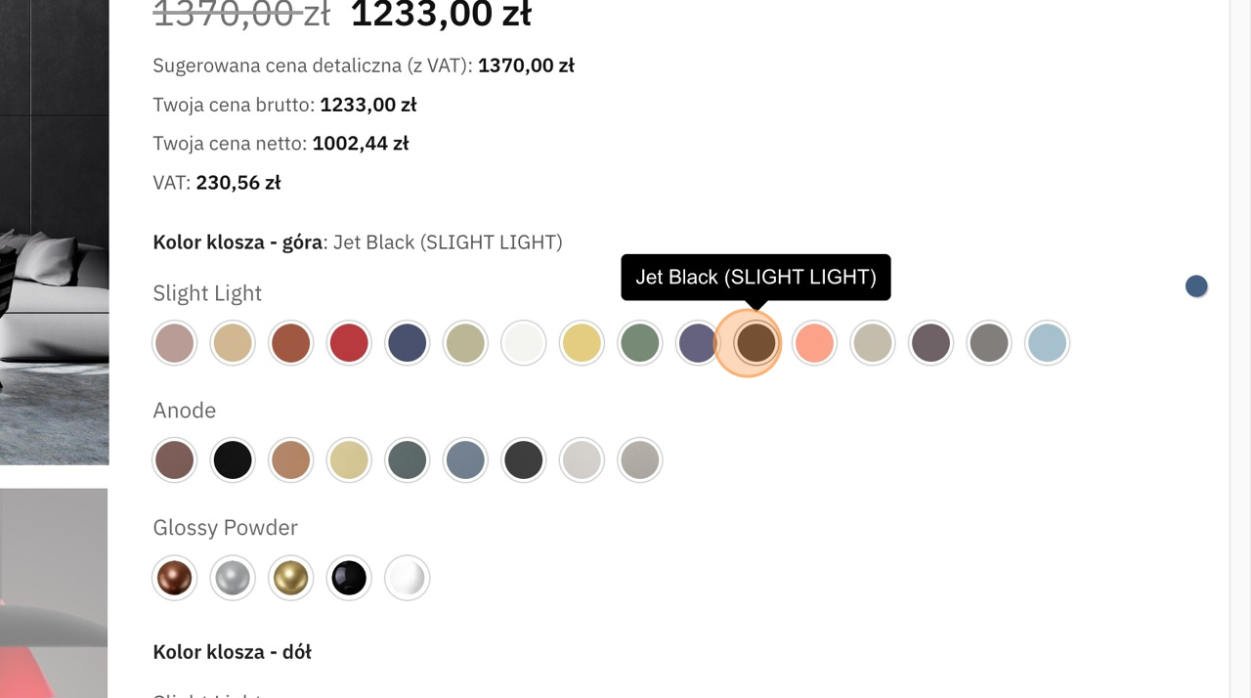This screenshot has width=1251, height=698.
Task: Pick the glossy gold Glossy Powder swatch
Action: (x=290, y=578)
